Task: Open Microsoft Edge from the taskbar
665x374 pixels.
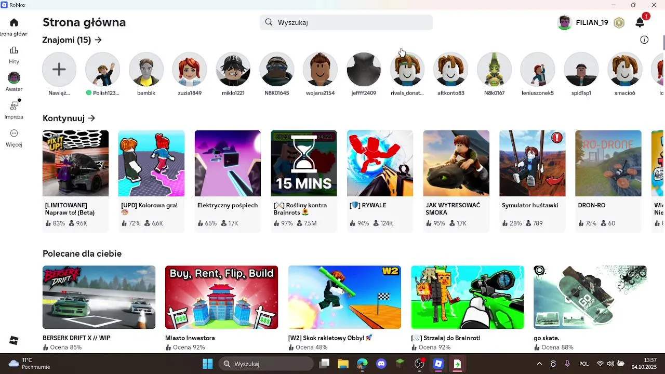Action: point(362,364)
